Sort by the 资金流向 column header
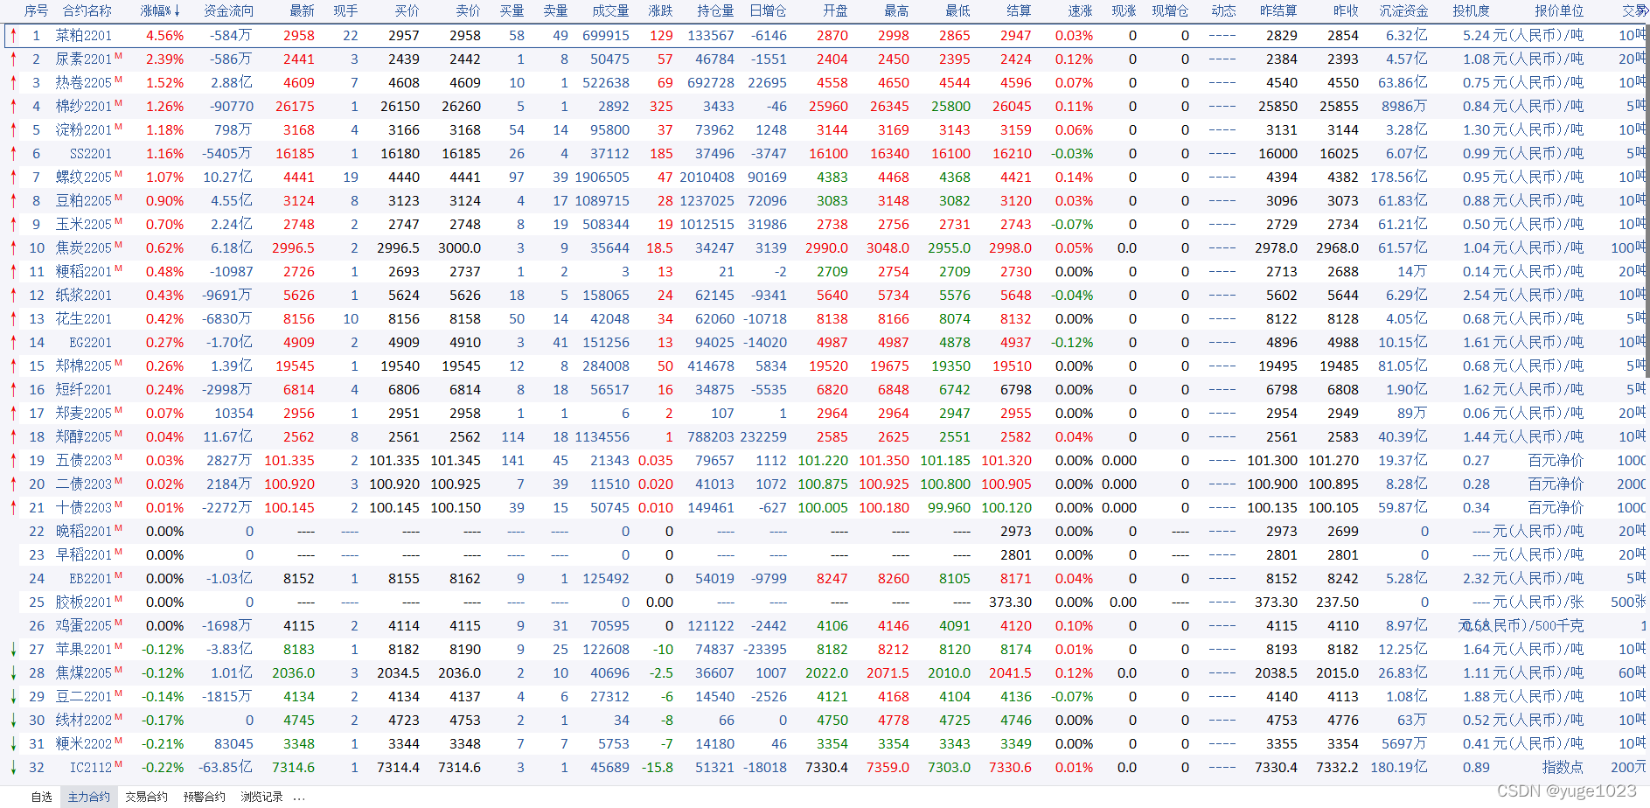This screenshot has width=1650, height=808. (228, 10)
